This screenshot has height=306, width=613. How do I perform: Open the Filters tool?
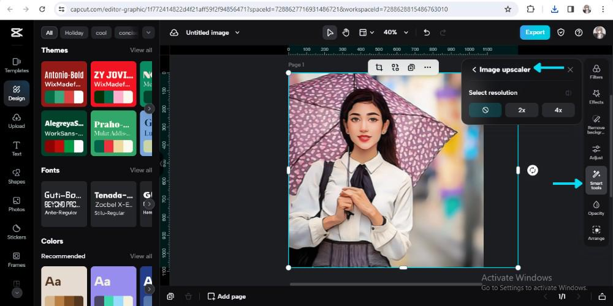click(x=596, y=72)
